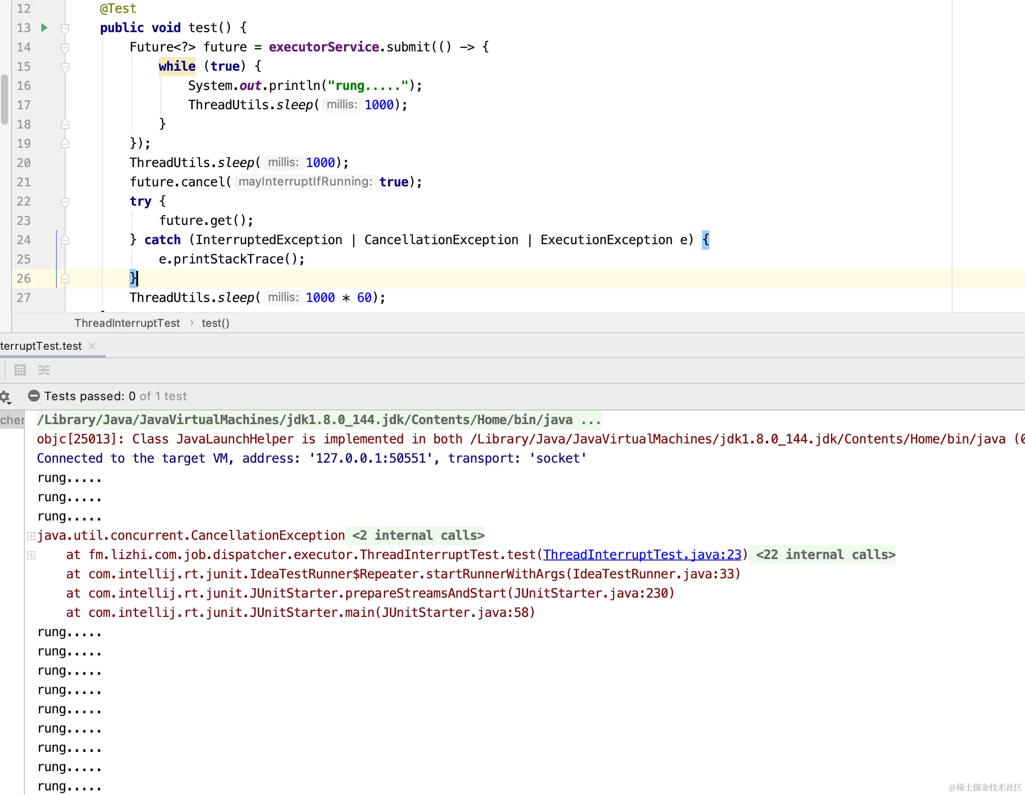Expand the fold beside the ThreadInterruptTest.test stack line

point(31,555)
